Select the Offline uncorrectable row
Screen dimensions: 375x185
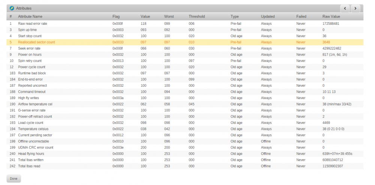click(x=185, y=141)
